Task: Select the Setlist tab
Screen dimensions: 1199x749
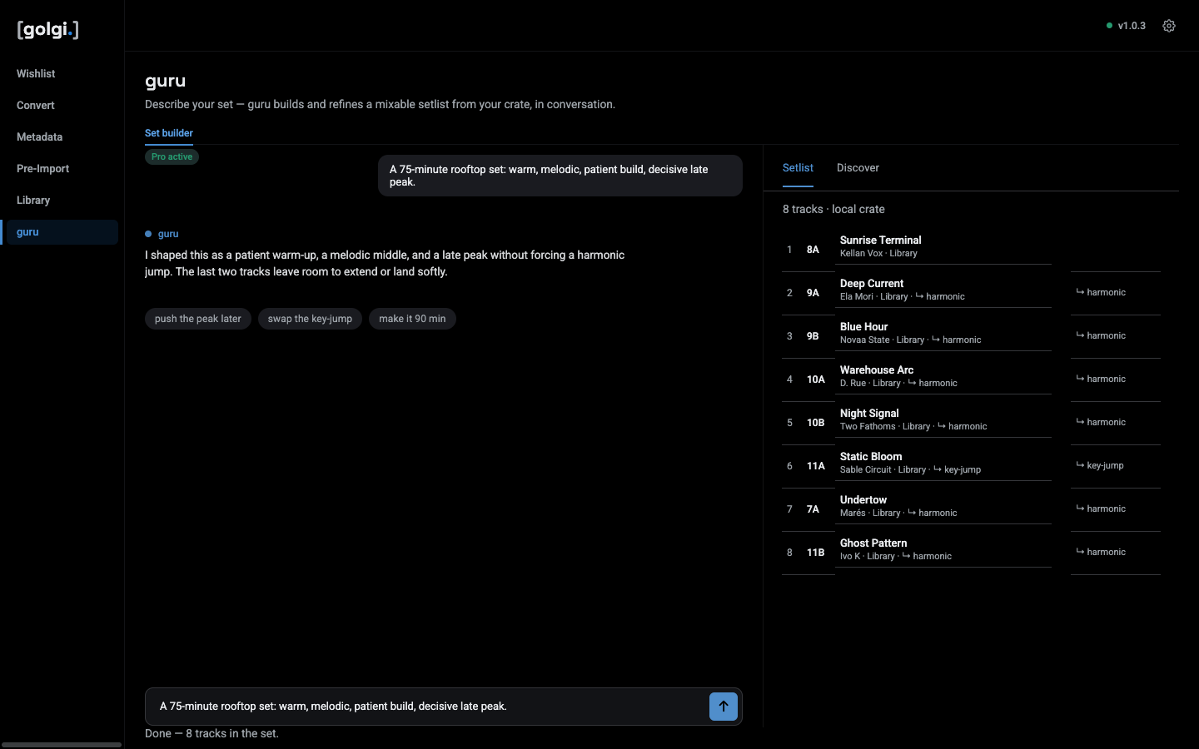Action: [798, 168]
